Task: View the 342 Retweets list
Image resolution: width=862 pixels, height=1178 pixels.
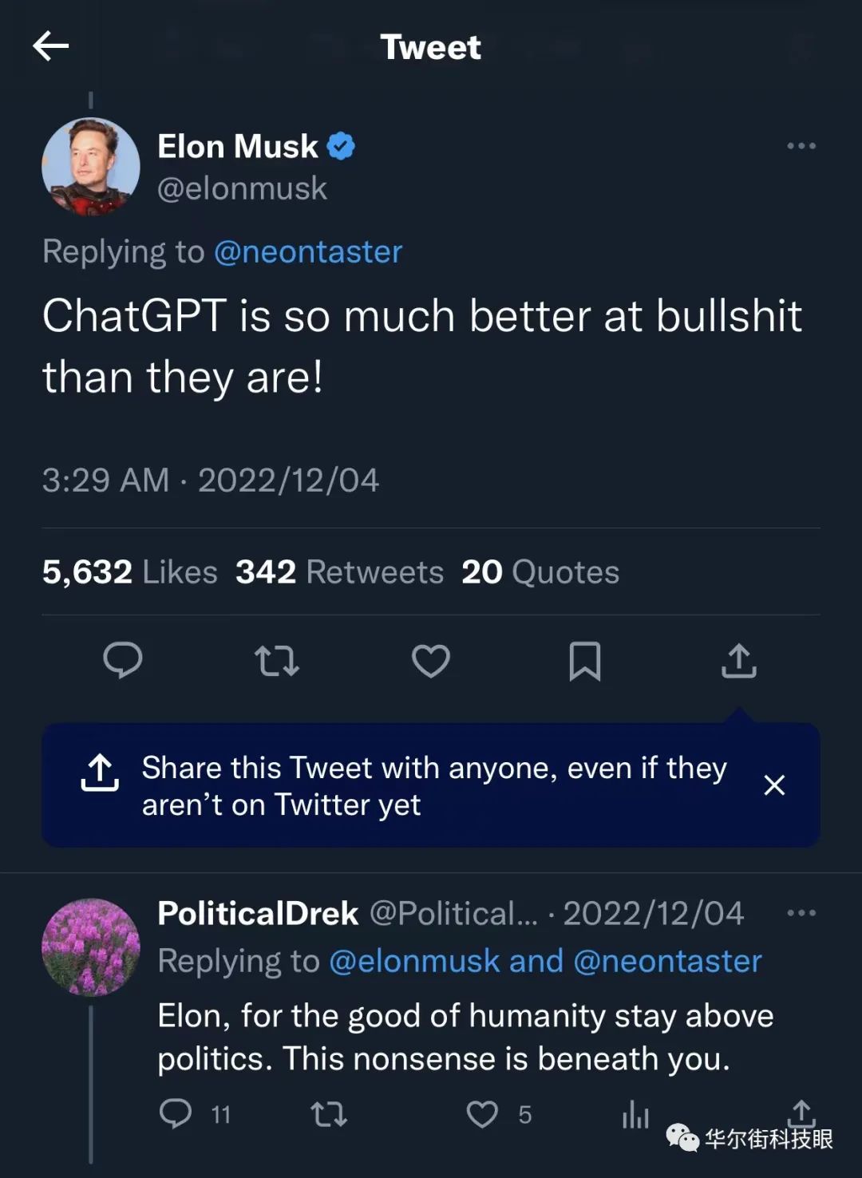Action: tap(339, 572)
